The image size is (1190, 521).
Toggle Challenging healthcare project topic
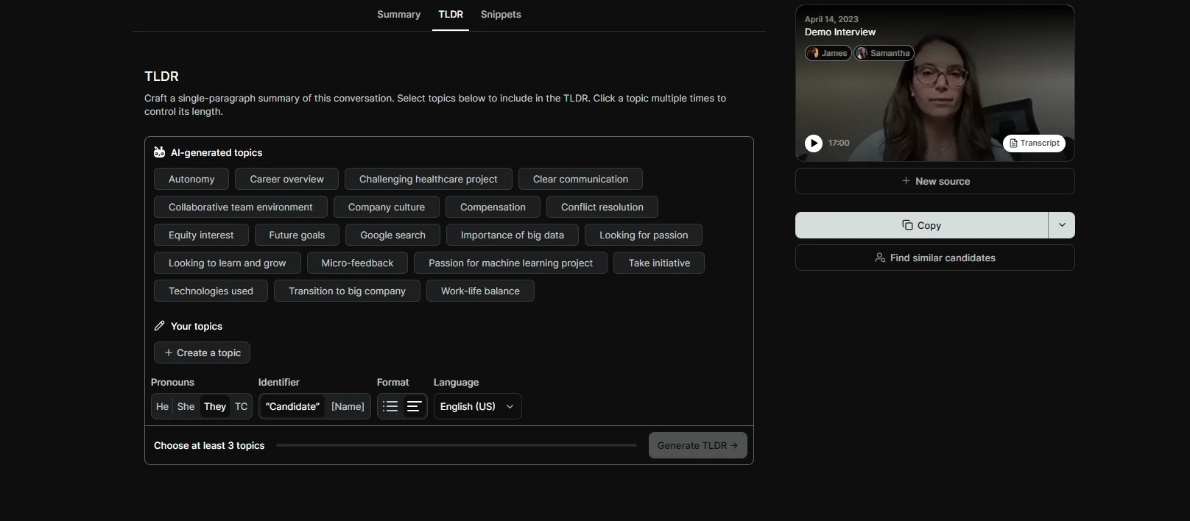click(x=428, y=179)
